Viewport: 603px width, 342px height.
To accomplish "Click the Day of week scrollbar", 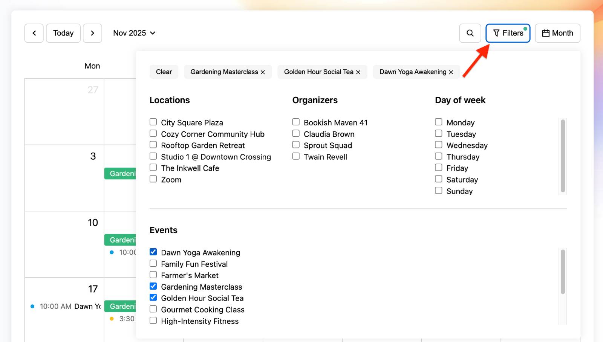I will point(563,156).
